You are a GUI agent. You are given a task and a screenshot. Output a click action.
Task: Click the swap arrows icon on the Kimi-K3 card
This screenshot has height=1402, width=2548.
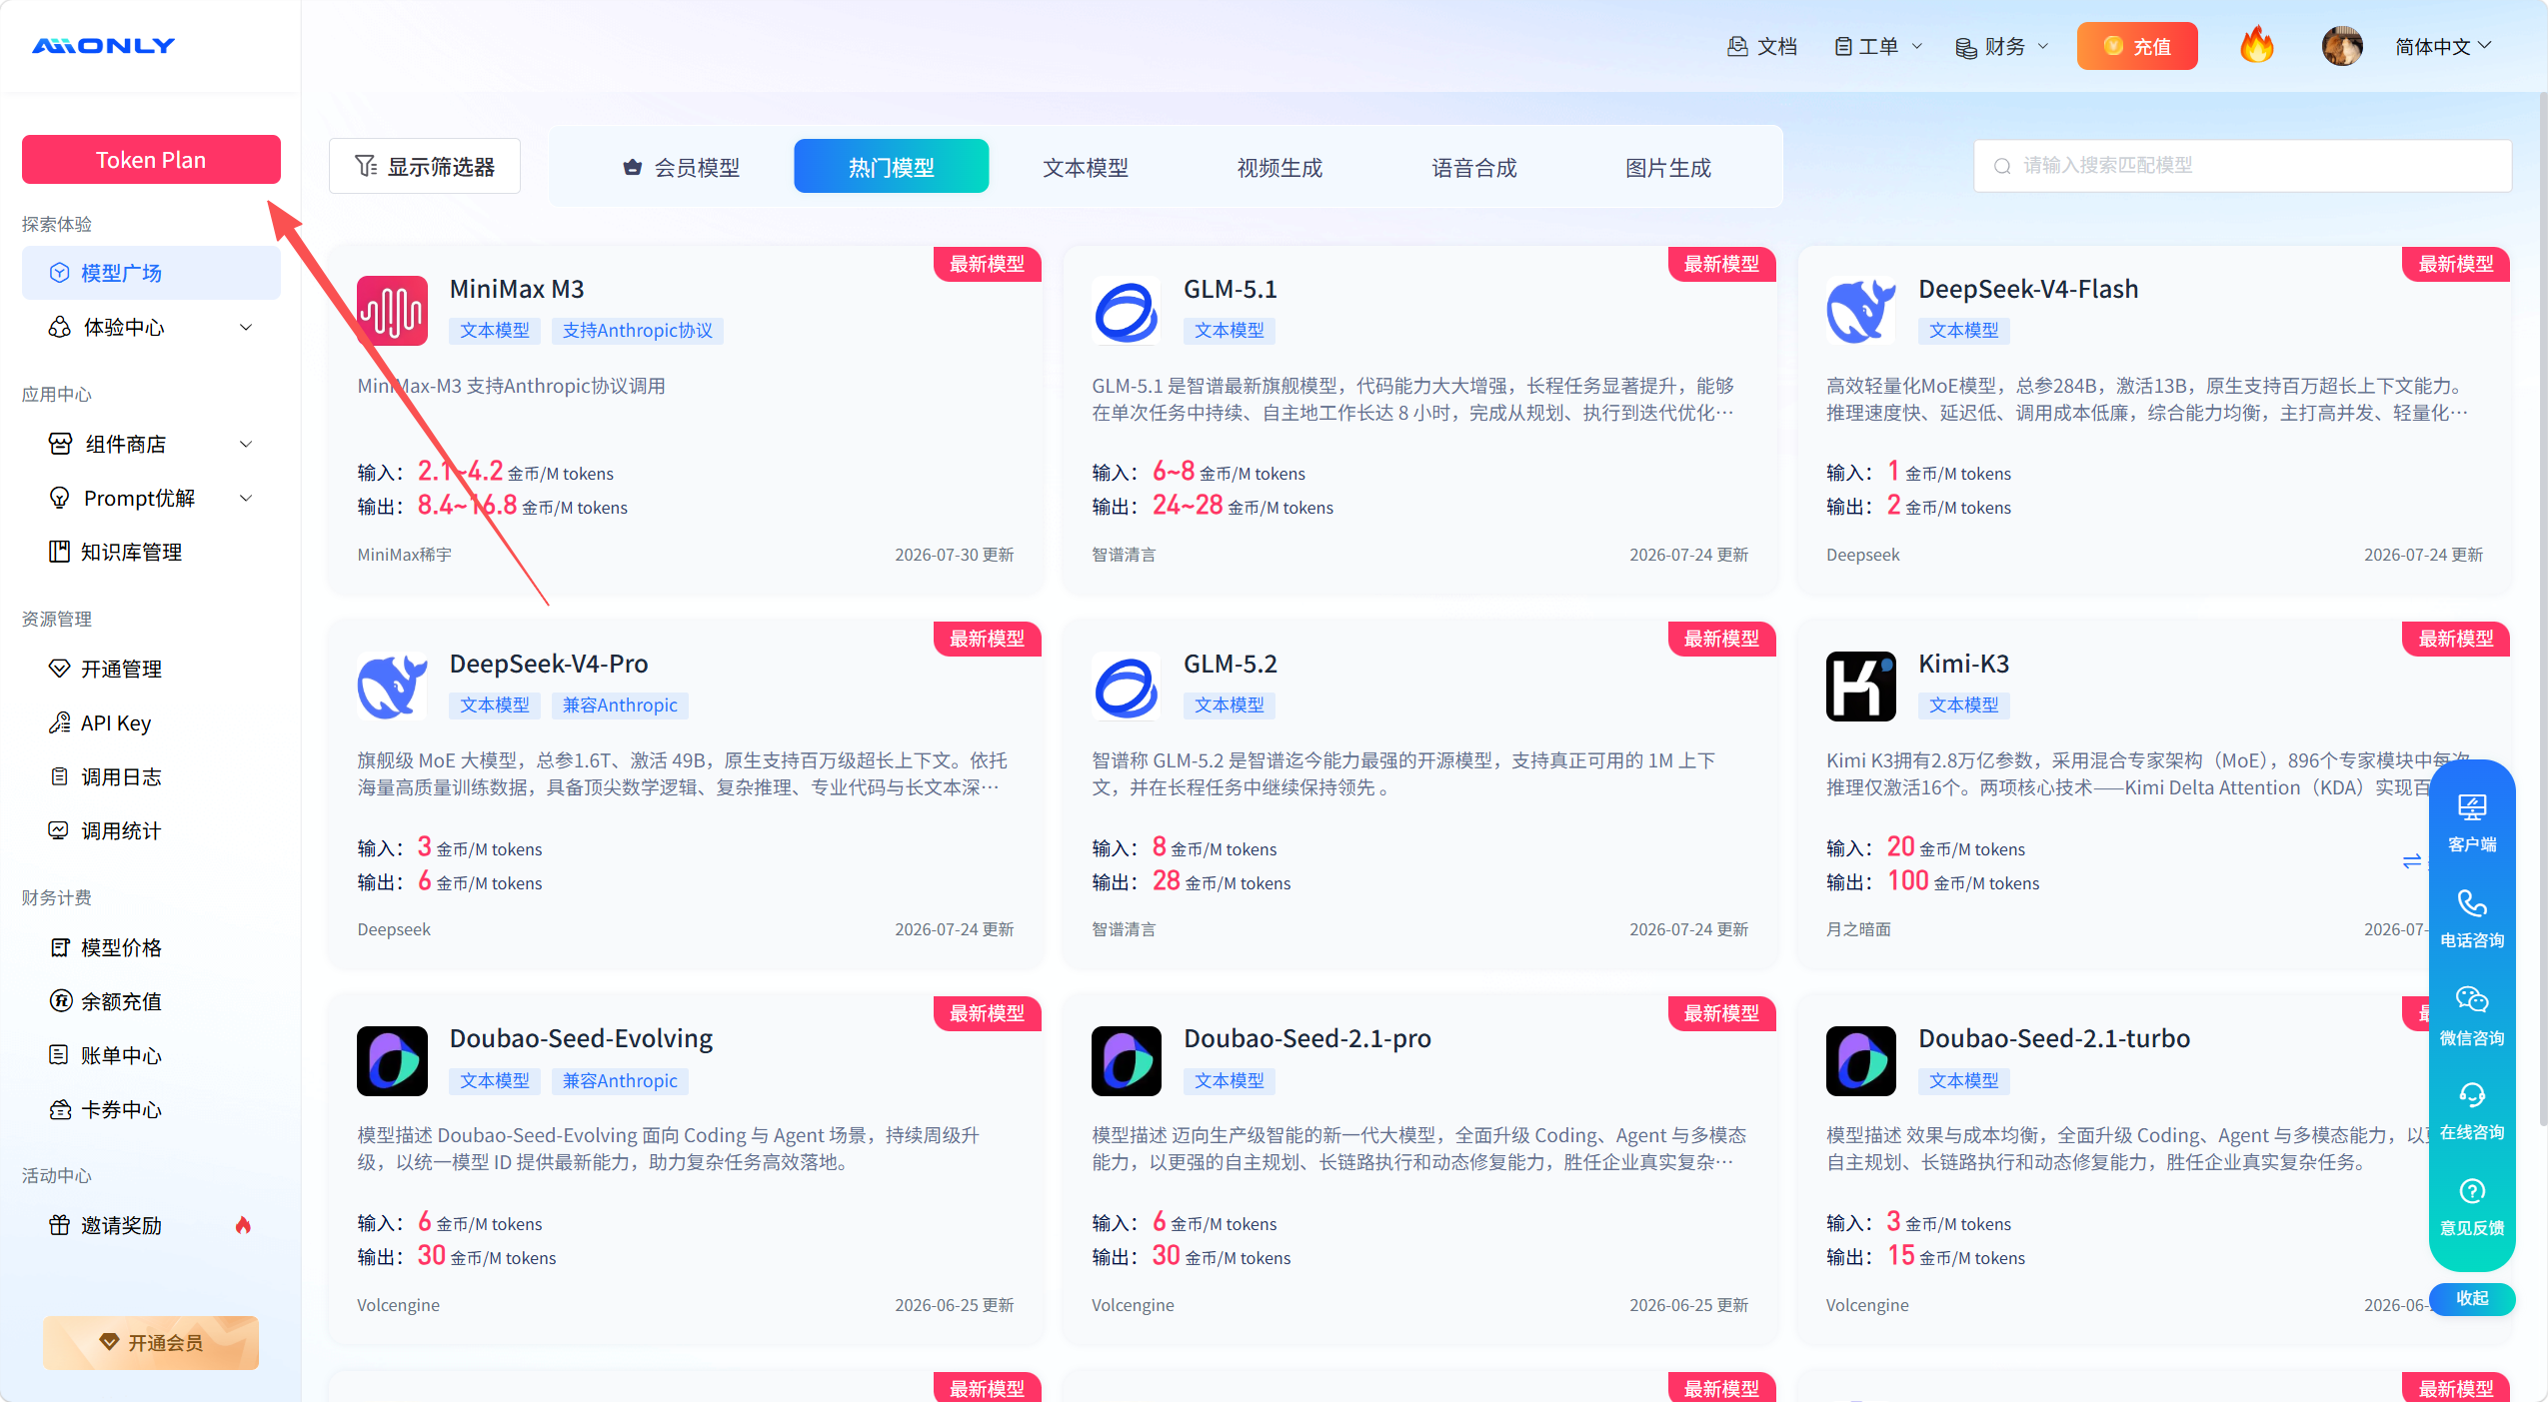point(2411,860)
